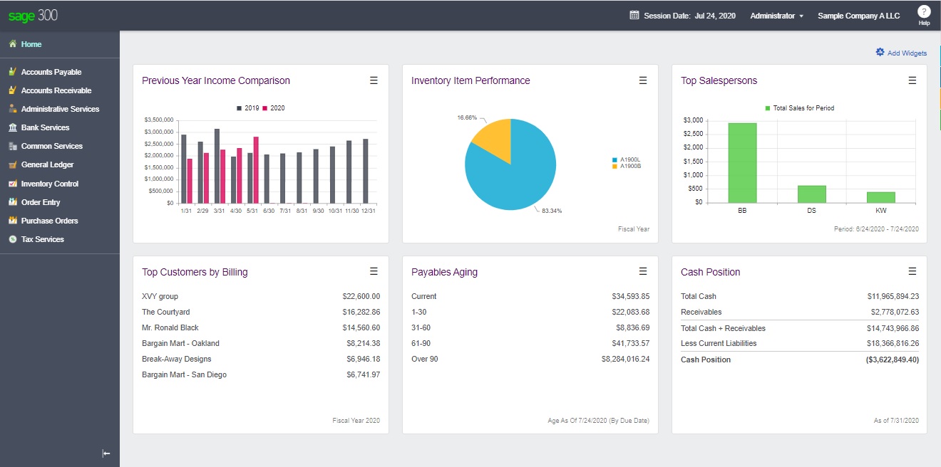Open Previous Year Income Comparison widget menu
Image resolution: width=941 pixels, height=467 pixels.
click(x=374, y=80)
